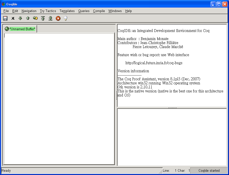Minimize the CoqIde window
The image size is (229, 175).
click(x=213, y=4)
